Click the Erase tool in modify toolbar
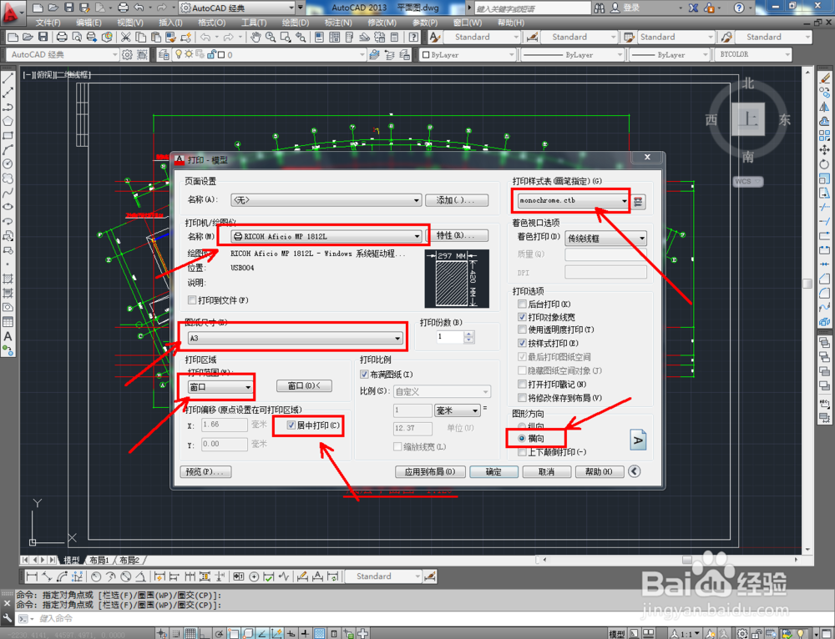The image size is (835, 639). click(825, 78)
